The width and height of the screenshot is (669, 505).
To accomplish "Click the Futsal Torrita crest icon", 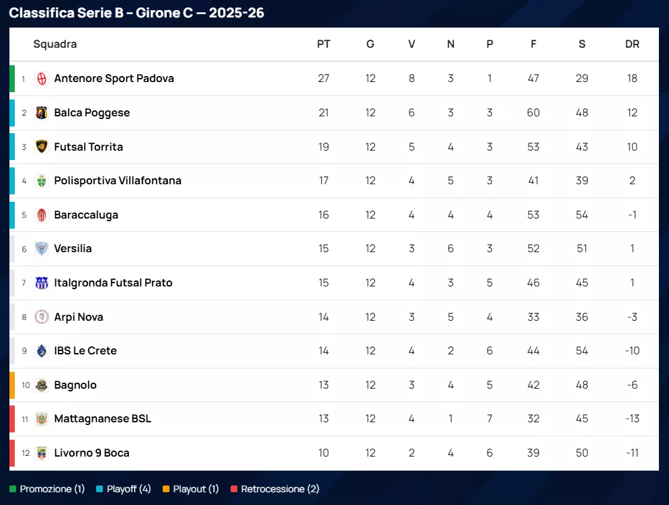I will point(42,147).
